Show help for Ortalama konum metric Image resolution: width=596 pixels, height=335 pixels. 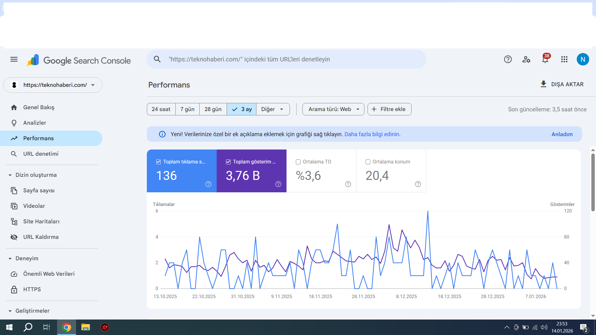coord(418,184)
